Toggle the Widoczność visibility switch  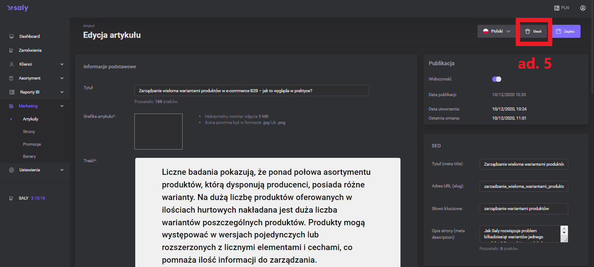497,79
